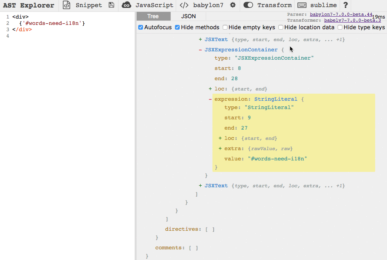Image resolution: width=387 pixels, height=260 pixels.
Task: Click the Transform menu label
Action: [274, 5]
